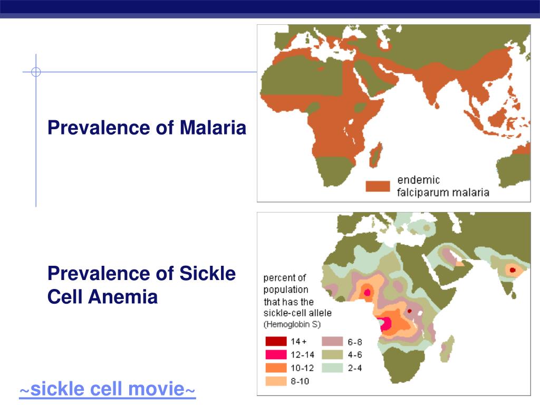Click the pink hotspot in West Africa
Screen dimensions: 540x405
tap(367, 293)
